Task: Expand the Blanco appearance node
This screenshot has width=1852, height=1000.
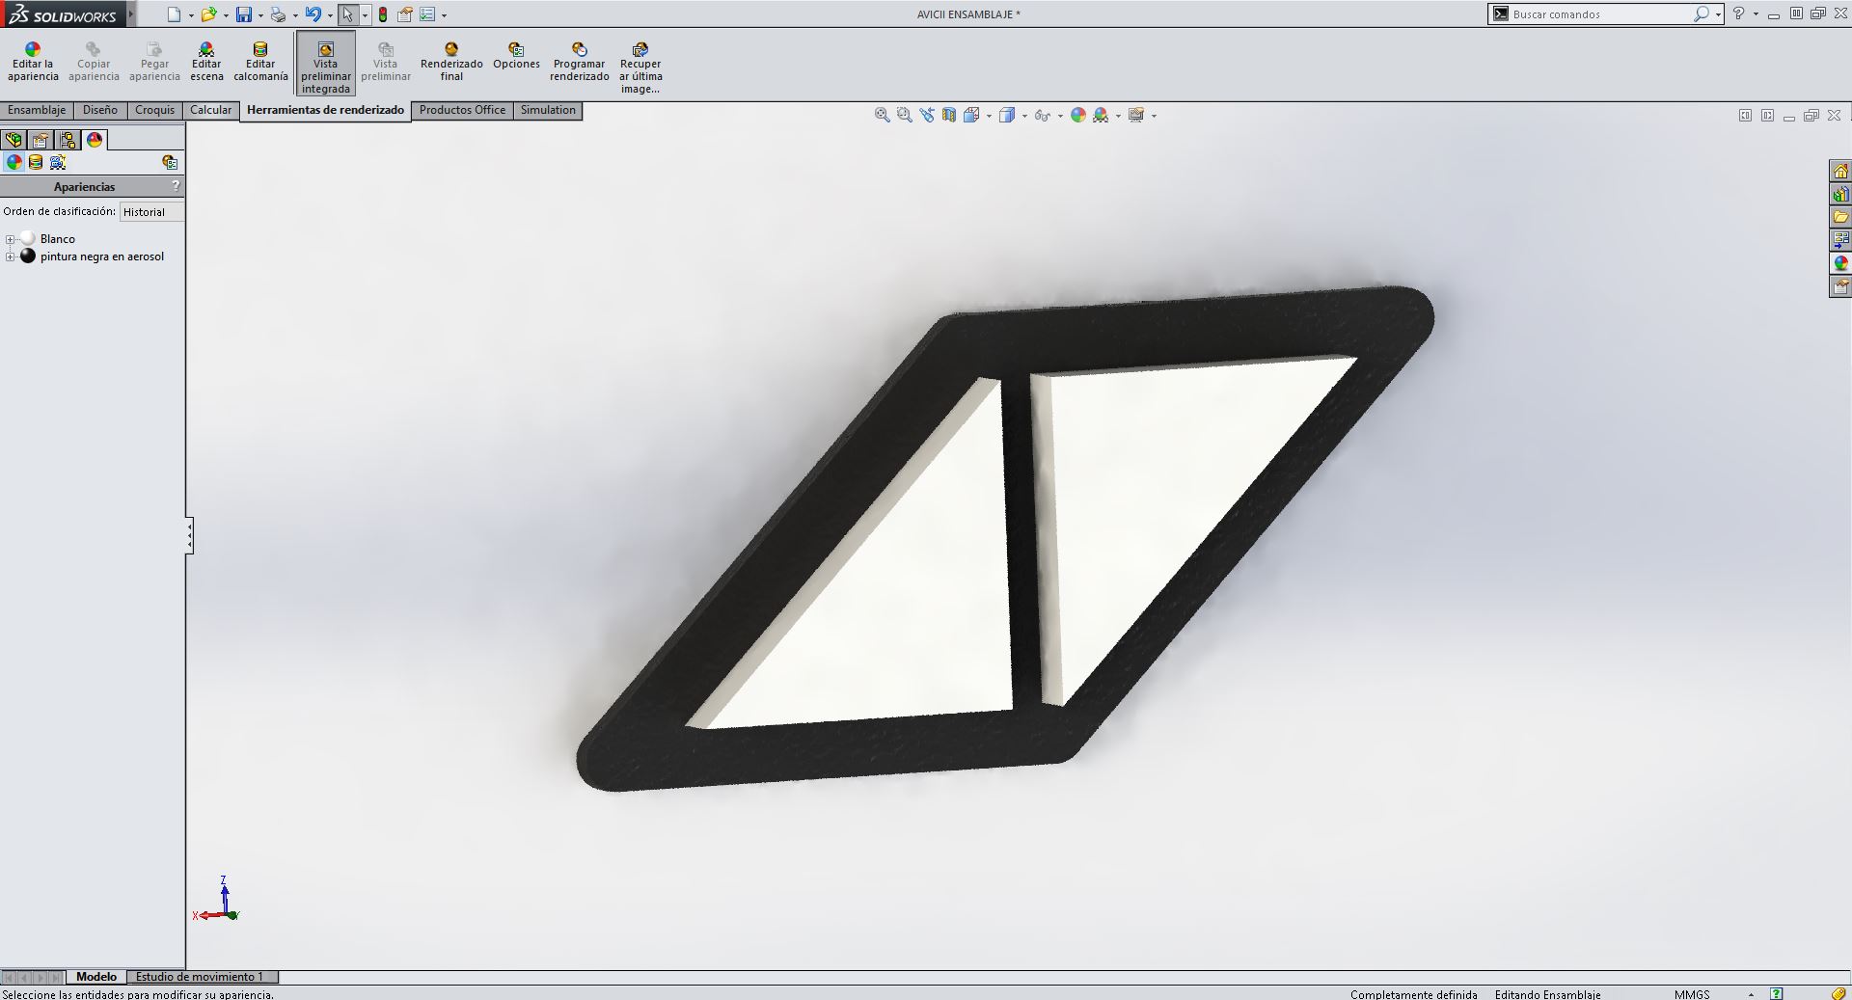Action: [10, 239]
